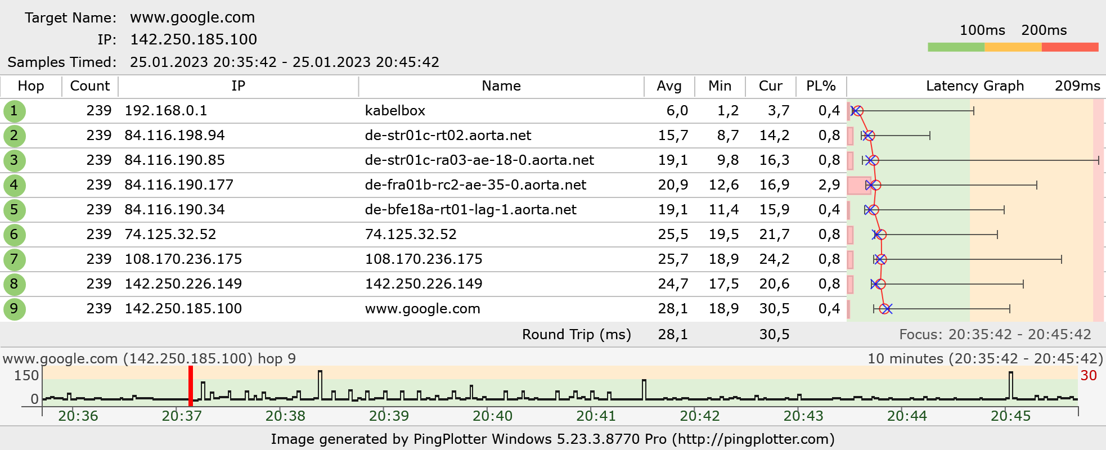This screenshot has height=450, width=1106.
Task: Click the Avg column header
Action: (669, 86)
